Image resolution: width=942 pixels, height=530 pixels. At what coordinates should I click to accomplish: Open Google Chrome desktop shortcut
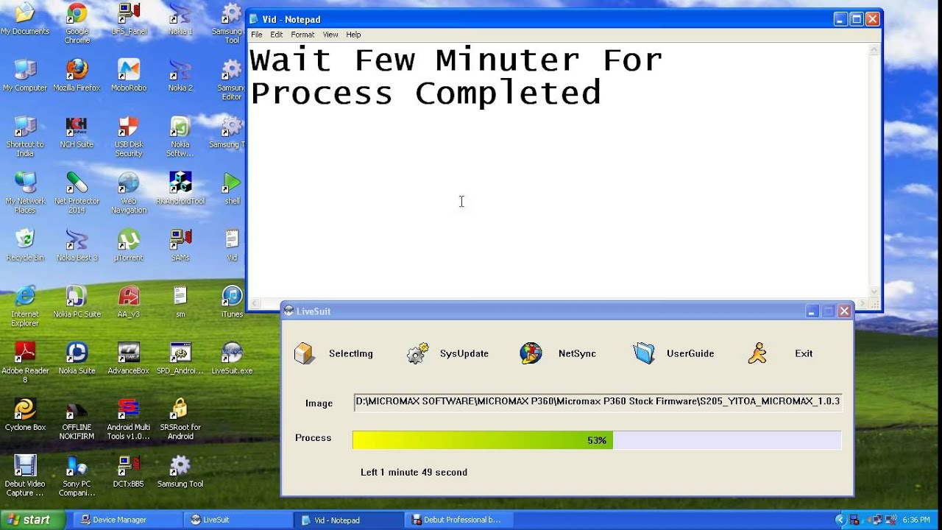(x=77, y=23)
